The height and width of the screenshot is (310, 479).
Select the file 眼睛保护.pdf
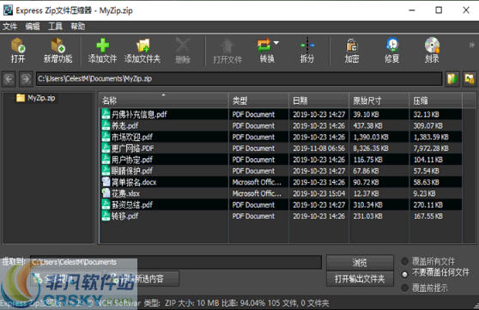coord(132,171)
